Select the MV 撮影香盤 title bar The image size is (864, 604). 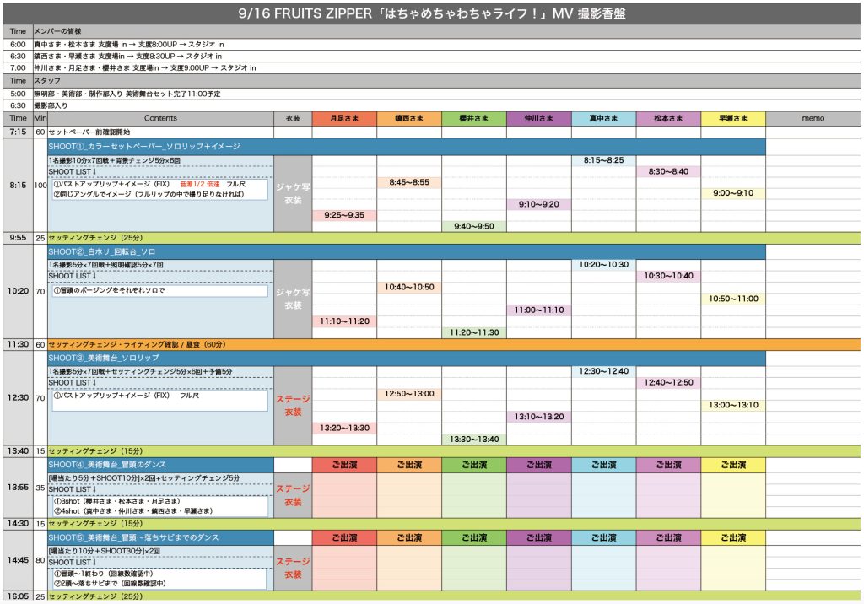pyautogui.click(x=432, y=13)
